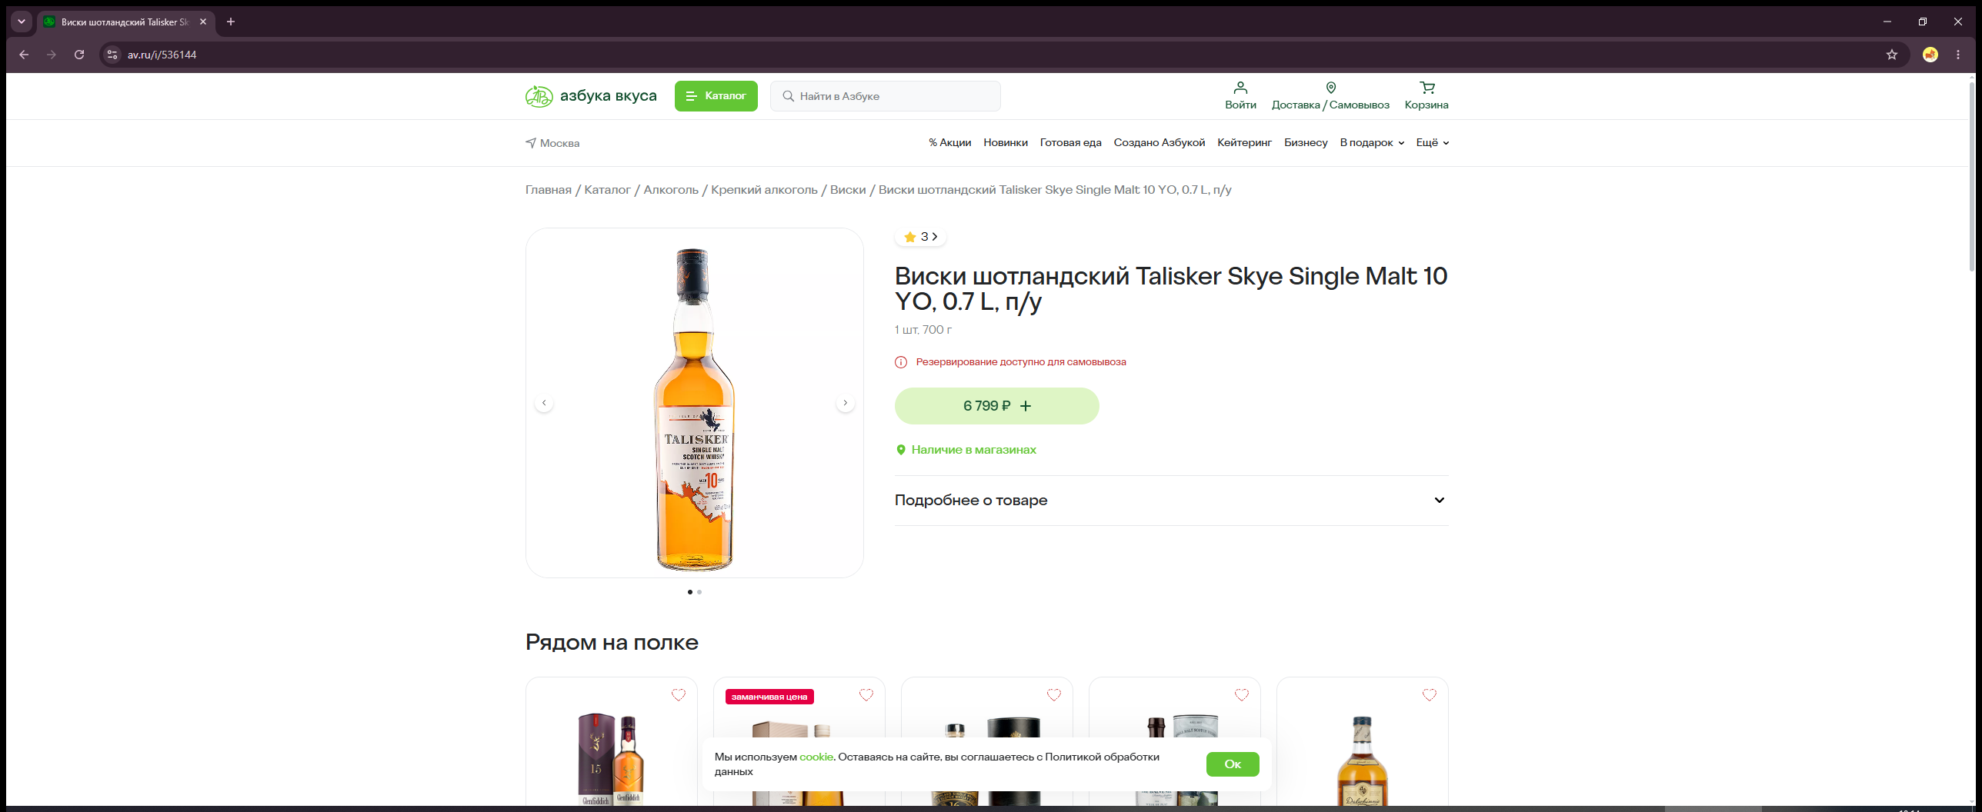
Task: Click the Азбука вкуса logo
Action: [x=591, y=96]
